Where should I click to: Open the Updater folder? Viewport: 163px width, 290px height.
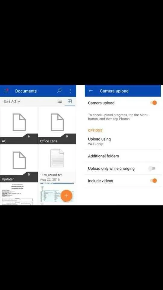coord(19,164)
